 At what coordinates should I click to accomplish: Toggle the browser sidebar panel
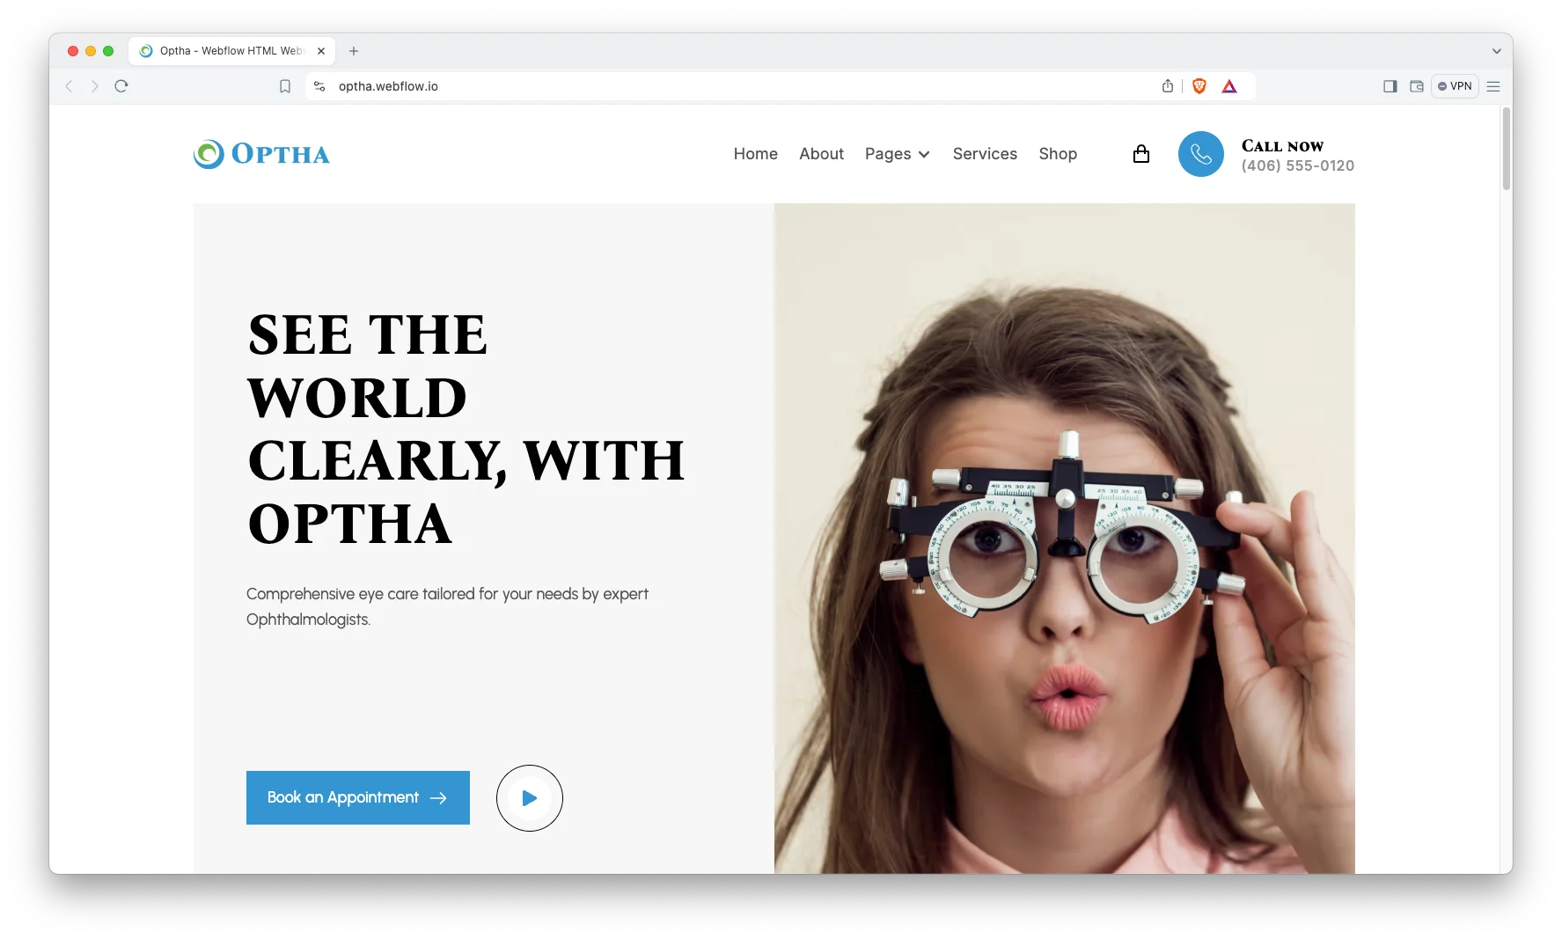pos(1390,86)
